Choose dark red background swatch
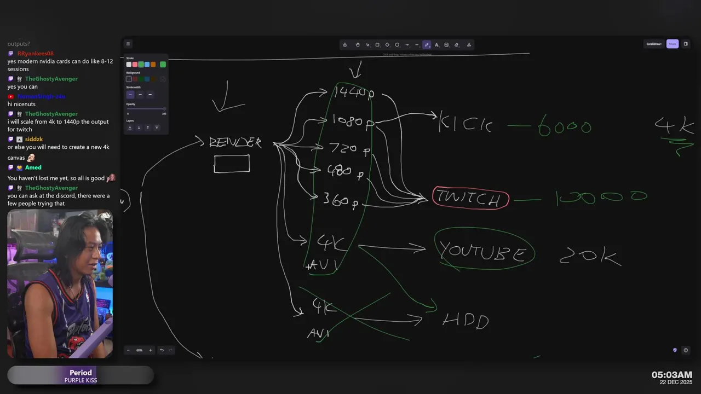Viewport: 701px width, 394px height. (x=135, y=79)
